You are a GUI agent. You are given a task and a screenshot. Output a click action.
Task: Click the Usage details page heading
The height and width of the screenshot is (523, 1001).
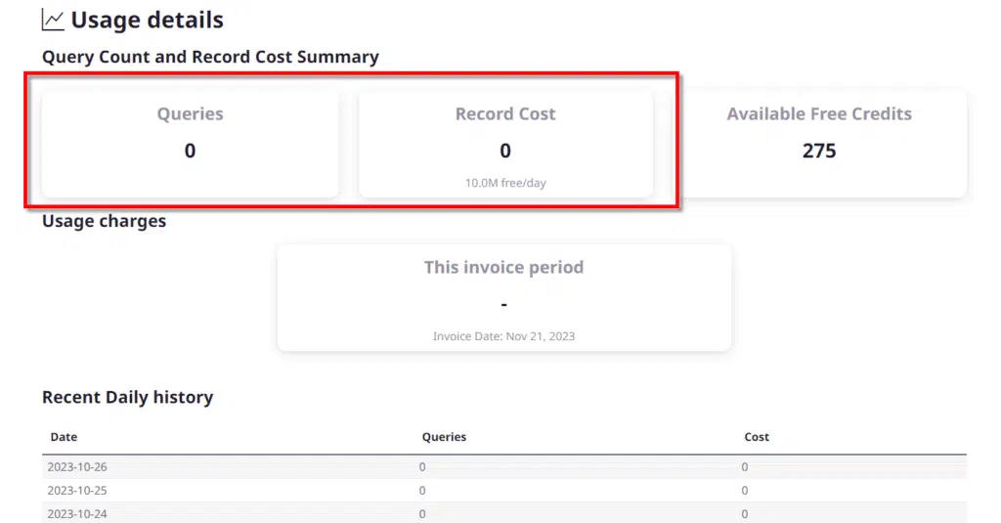[147, 20]
